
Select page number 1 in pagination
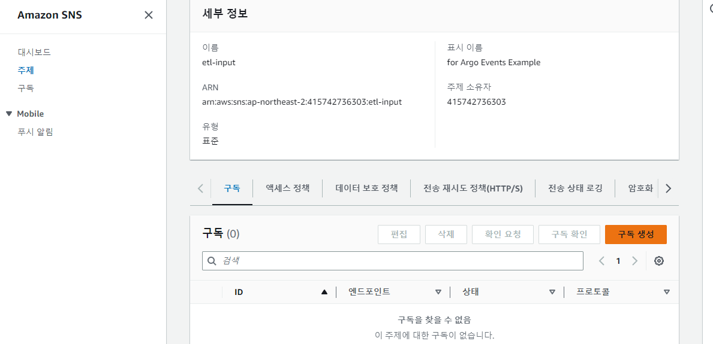[618, 261]
